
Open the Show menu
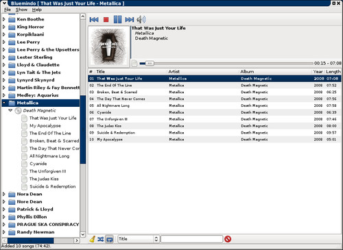[x=21, y=10]
